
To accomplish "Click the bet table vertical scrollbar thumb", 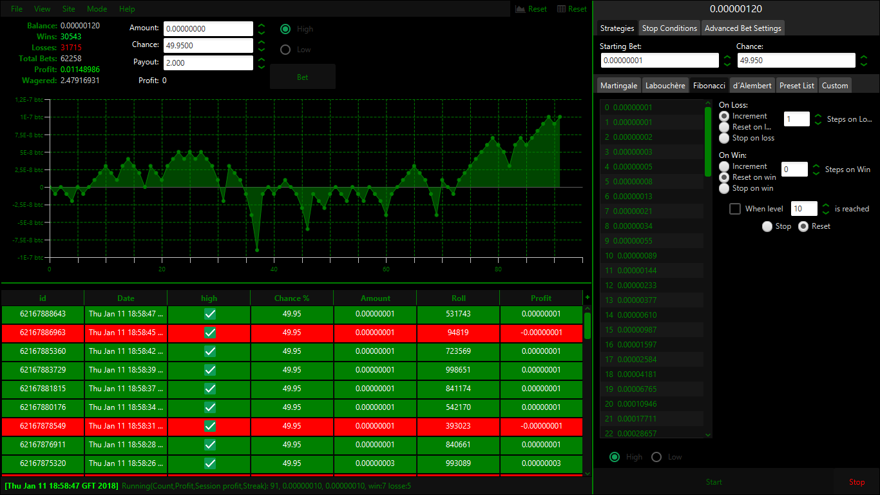I will tap(588, 325).
